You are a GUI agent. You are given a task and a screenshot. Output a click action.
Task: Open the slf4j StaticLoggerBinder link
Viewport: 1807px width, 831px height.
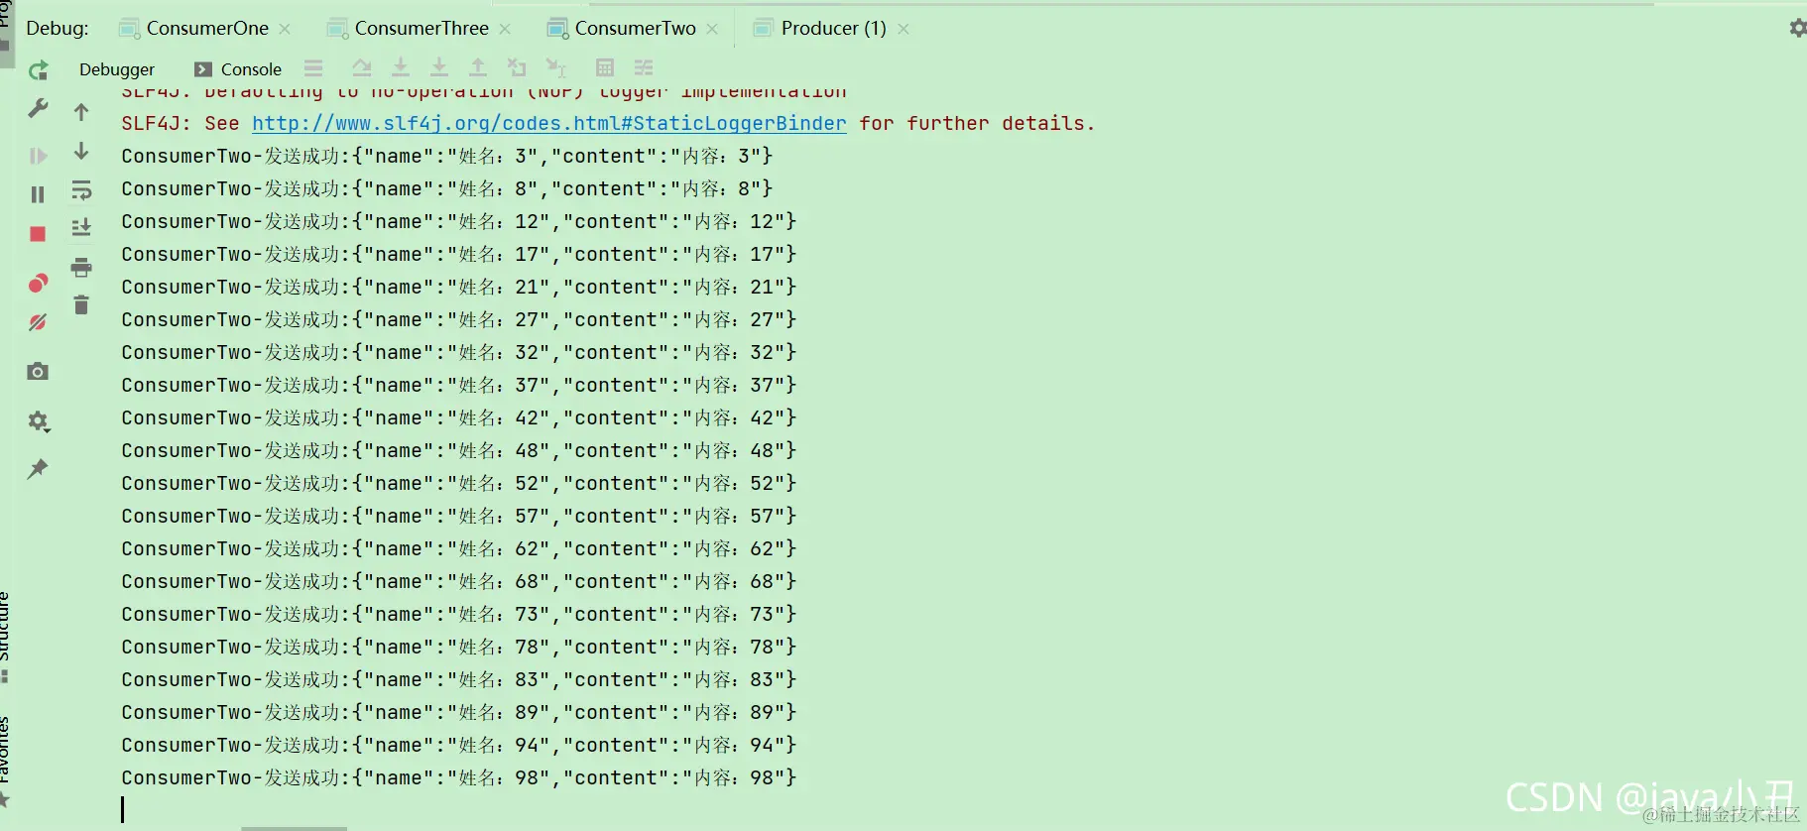pyautogui.click(x=549, y=123)
